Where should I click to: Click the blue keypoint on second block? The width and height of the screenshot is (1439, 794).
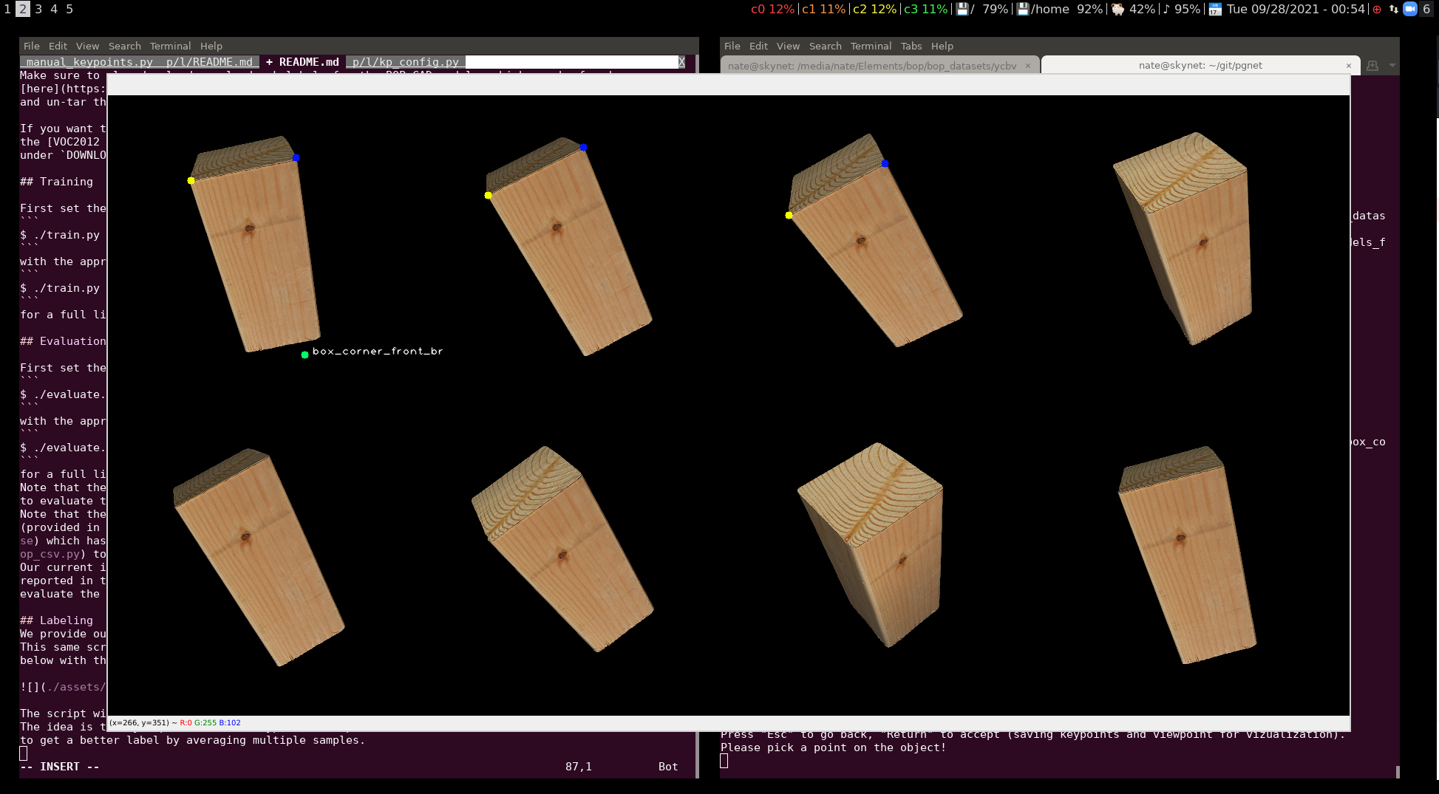click(x=583, y=148)
